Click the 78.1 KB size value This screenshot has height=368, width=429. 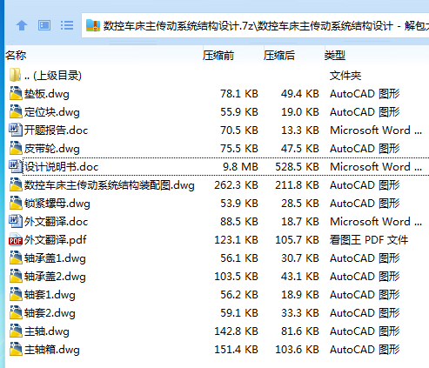(239, 94)
